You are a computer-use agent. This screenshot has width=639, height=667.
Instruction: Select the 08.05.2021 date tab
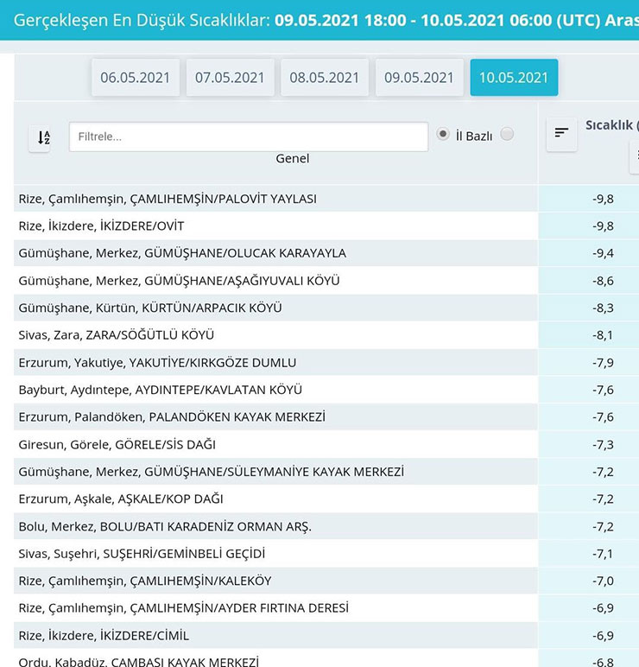pyautogui.click(x=324, y=78)
